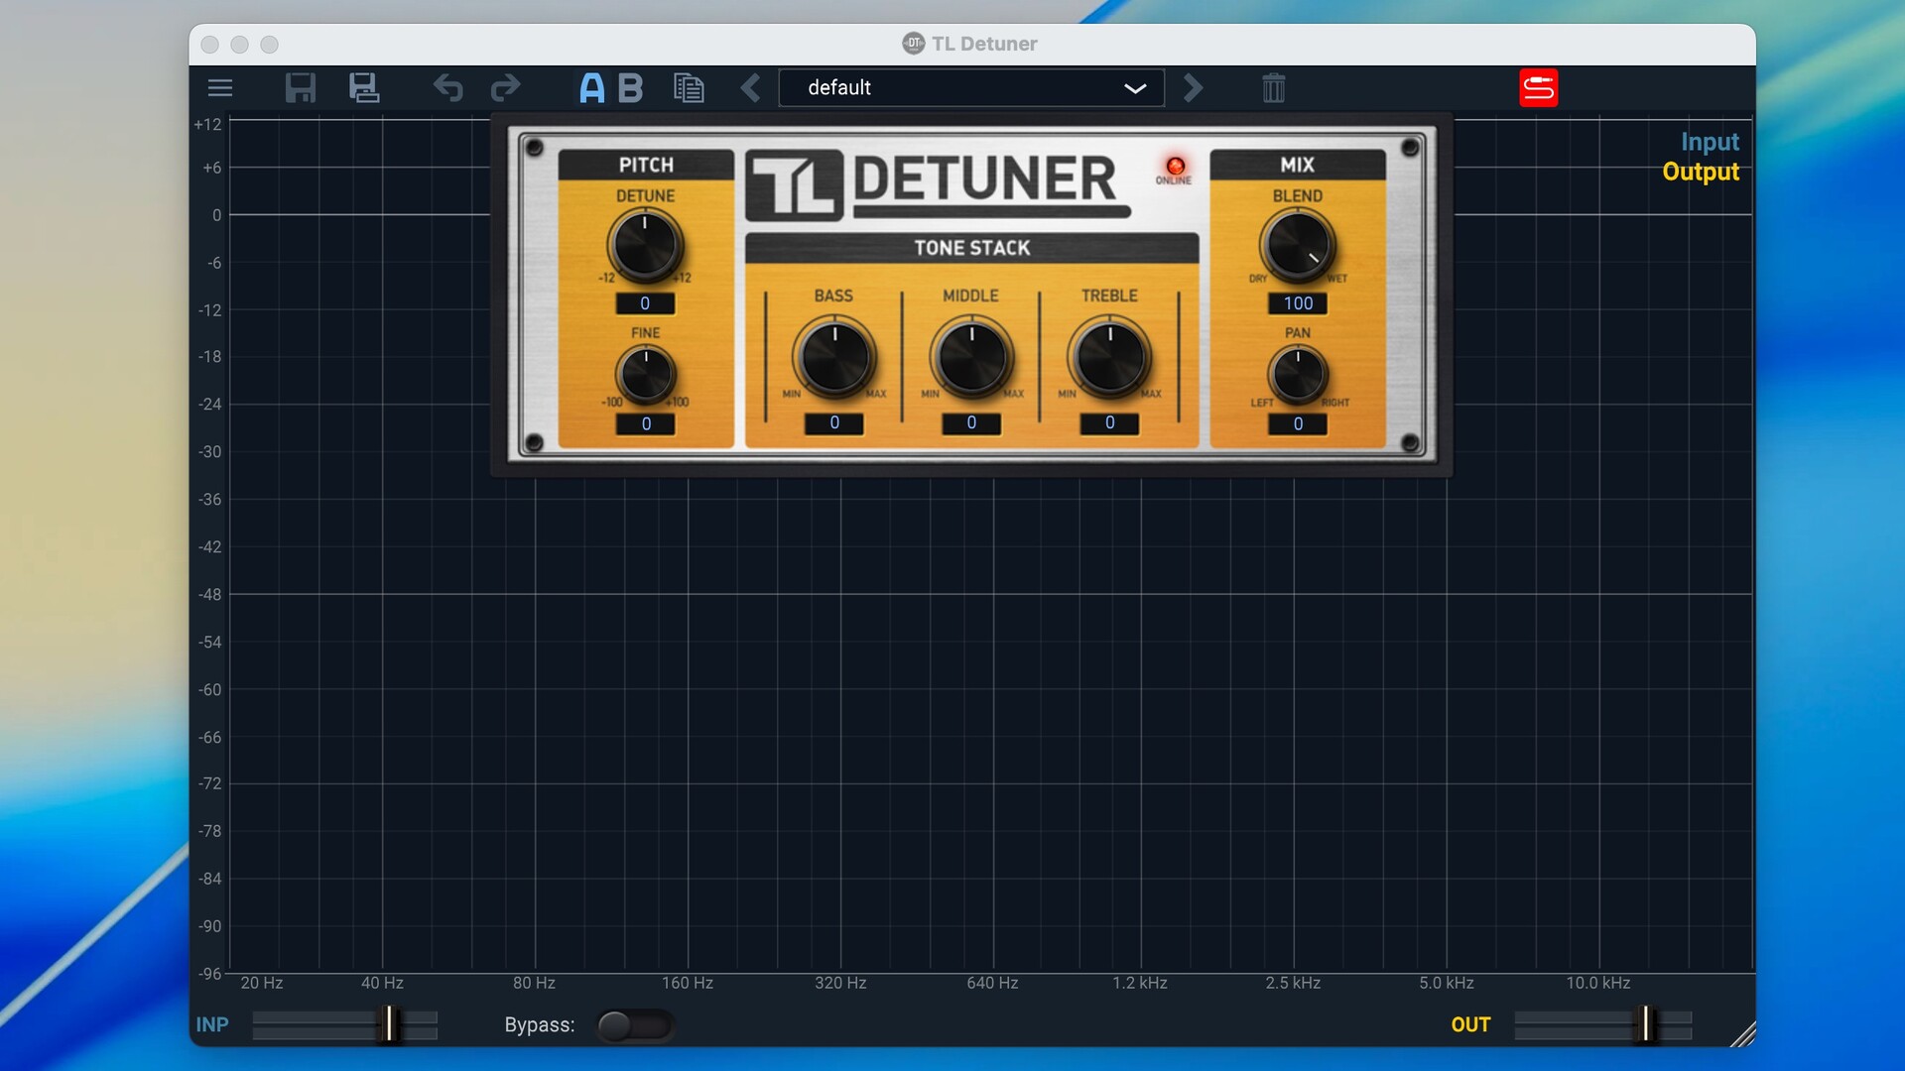Click the 1.2 kHz frequency label
The height and width of the screenshot is (1071, 1905).
1139,983
